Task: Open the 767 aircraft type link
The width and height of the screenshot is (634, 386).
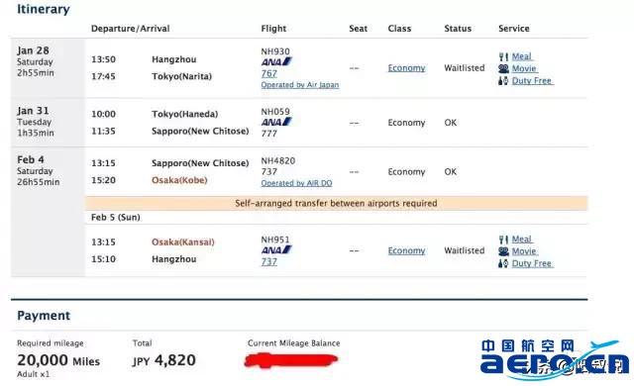Action: pyautogui.click(x=268, y=73)
